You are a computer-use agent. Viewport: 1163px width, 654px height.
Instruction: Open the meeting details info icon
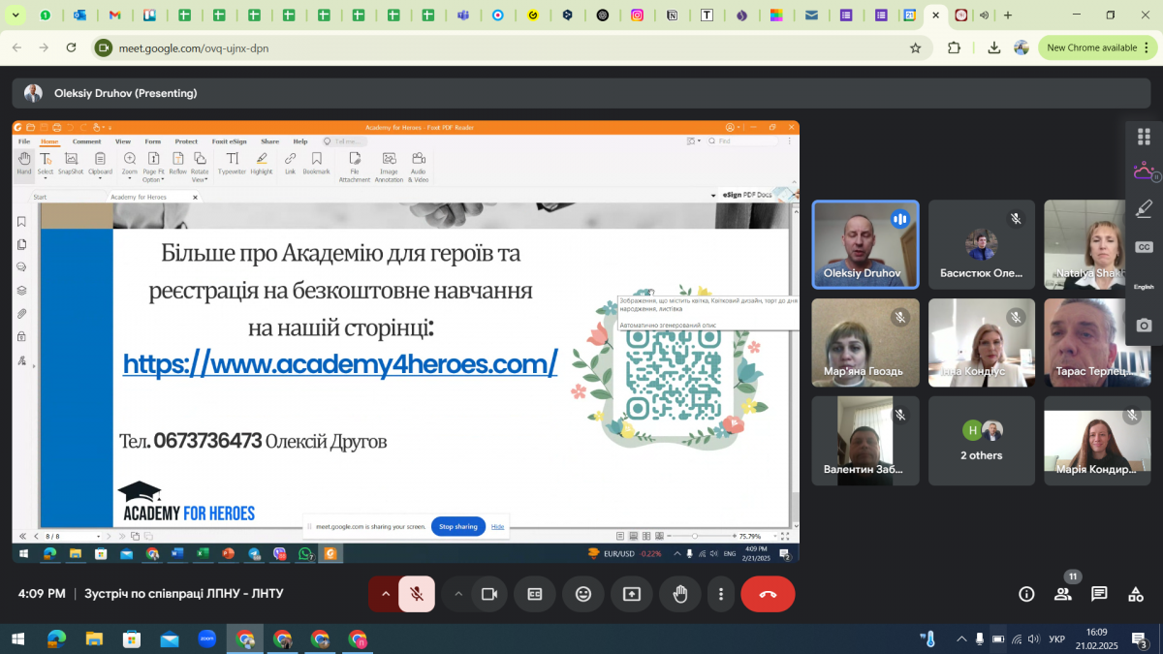pos(1026,594)
